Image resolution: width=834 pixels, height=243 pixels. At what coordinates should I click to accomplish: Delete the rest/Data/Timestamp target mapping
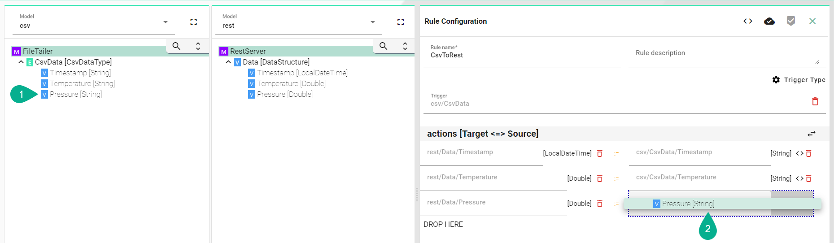point(599,153)
